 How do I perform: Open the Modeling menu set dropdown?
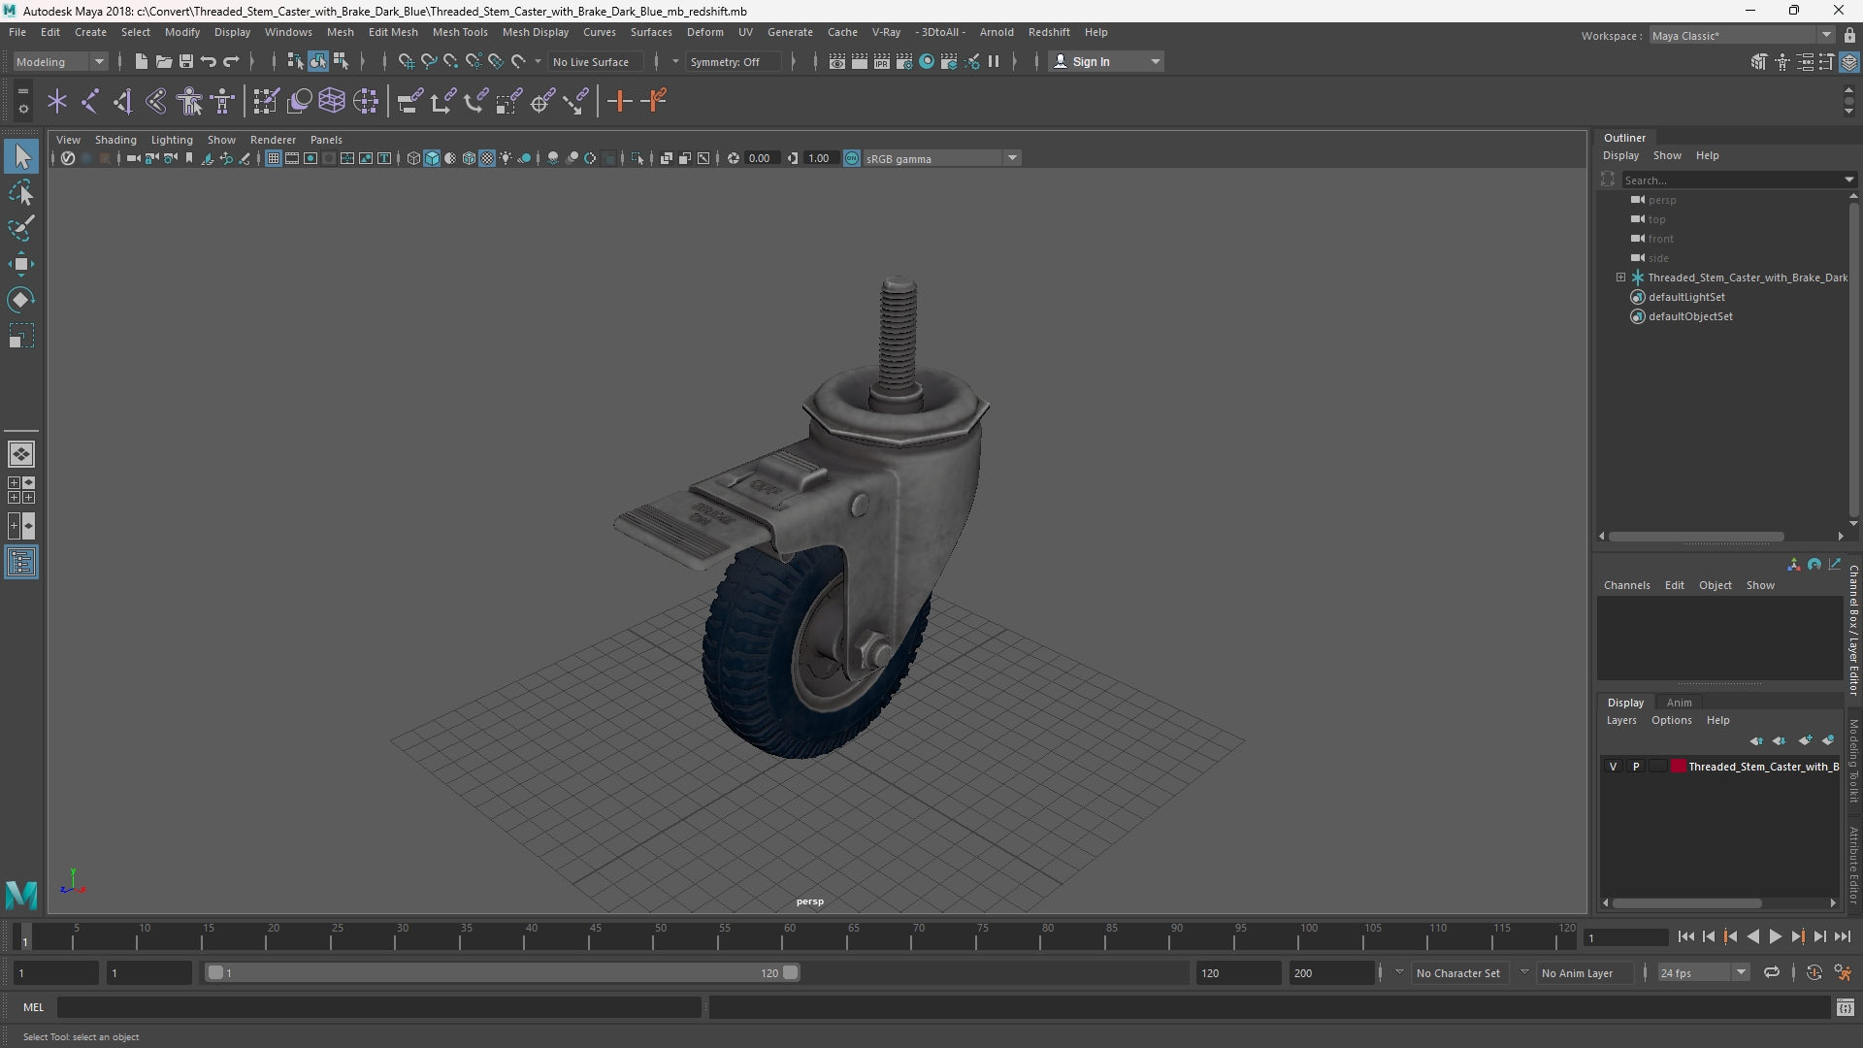[x=60, y=61]
